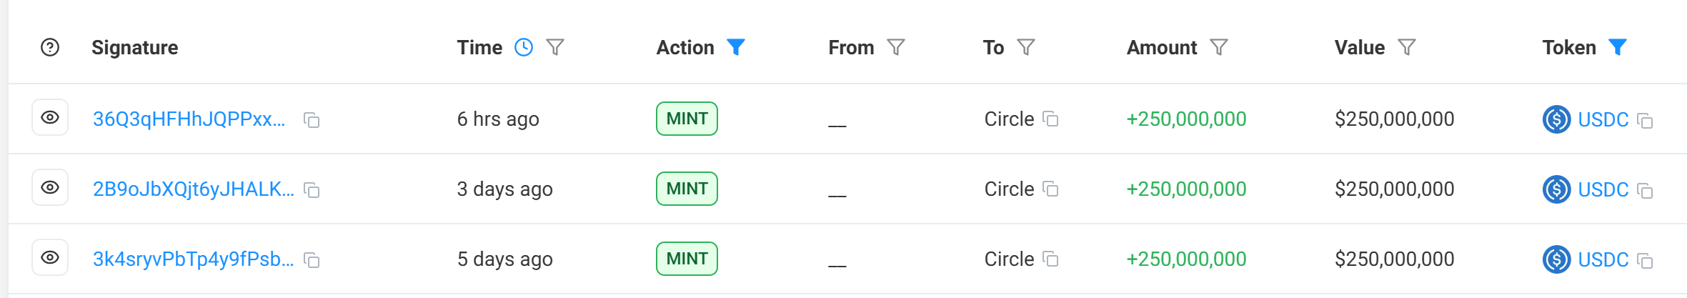Open the Amount column filter
This screenshot has width=1687, height=298.
[x=1219, y=48]
